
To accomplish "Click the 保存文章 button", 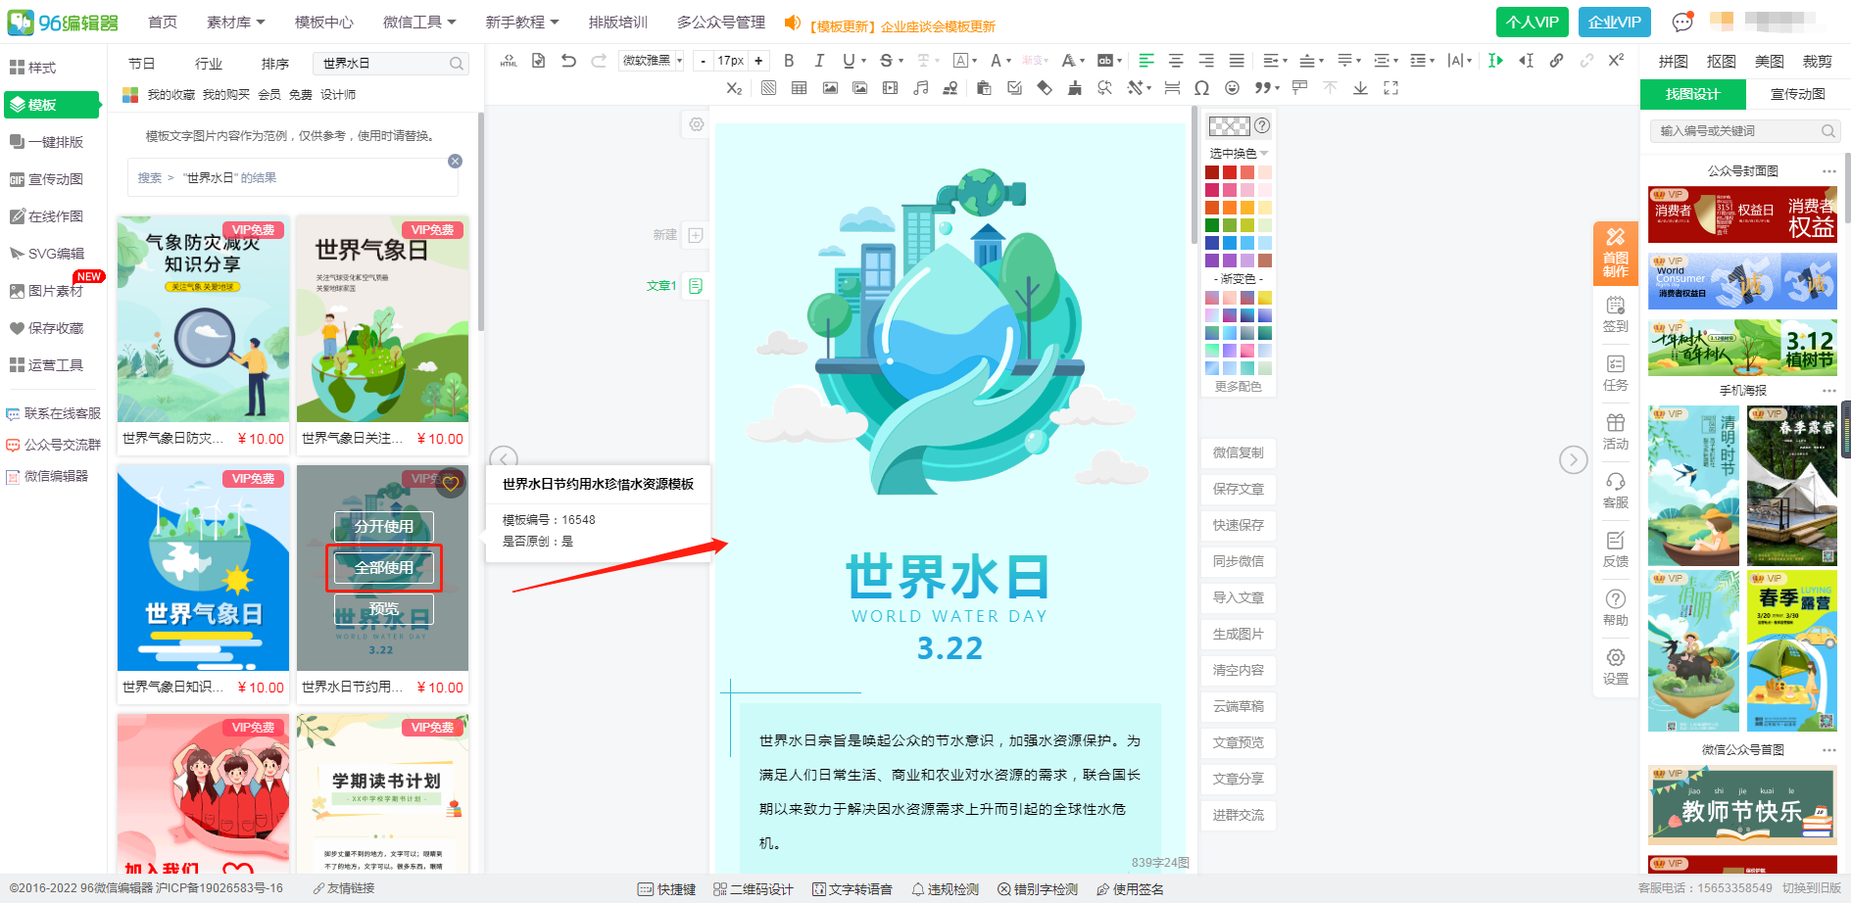I will [1239, 489].
